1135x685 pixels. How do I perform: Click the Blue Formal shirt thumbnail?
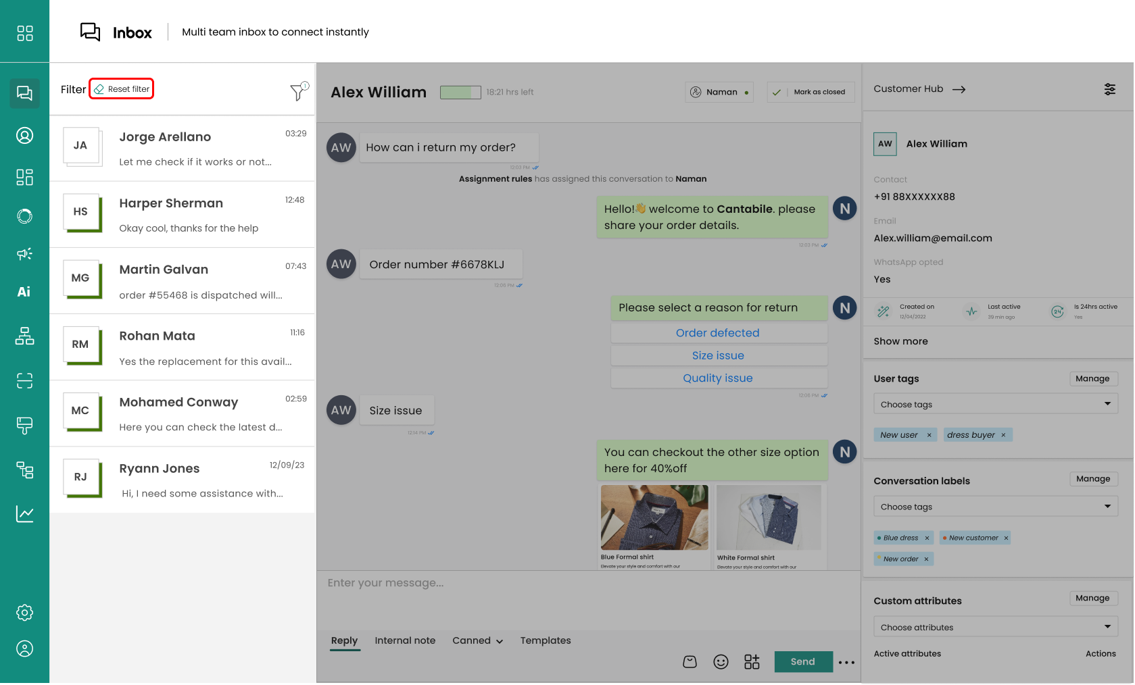pos(654,517)
